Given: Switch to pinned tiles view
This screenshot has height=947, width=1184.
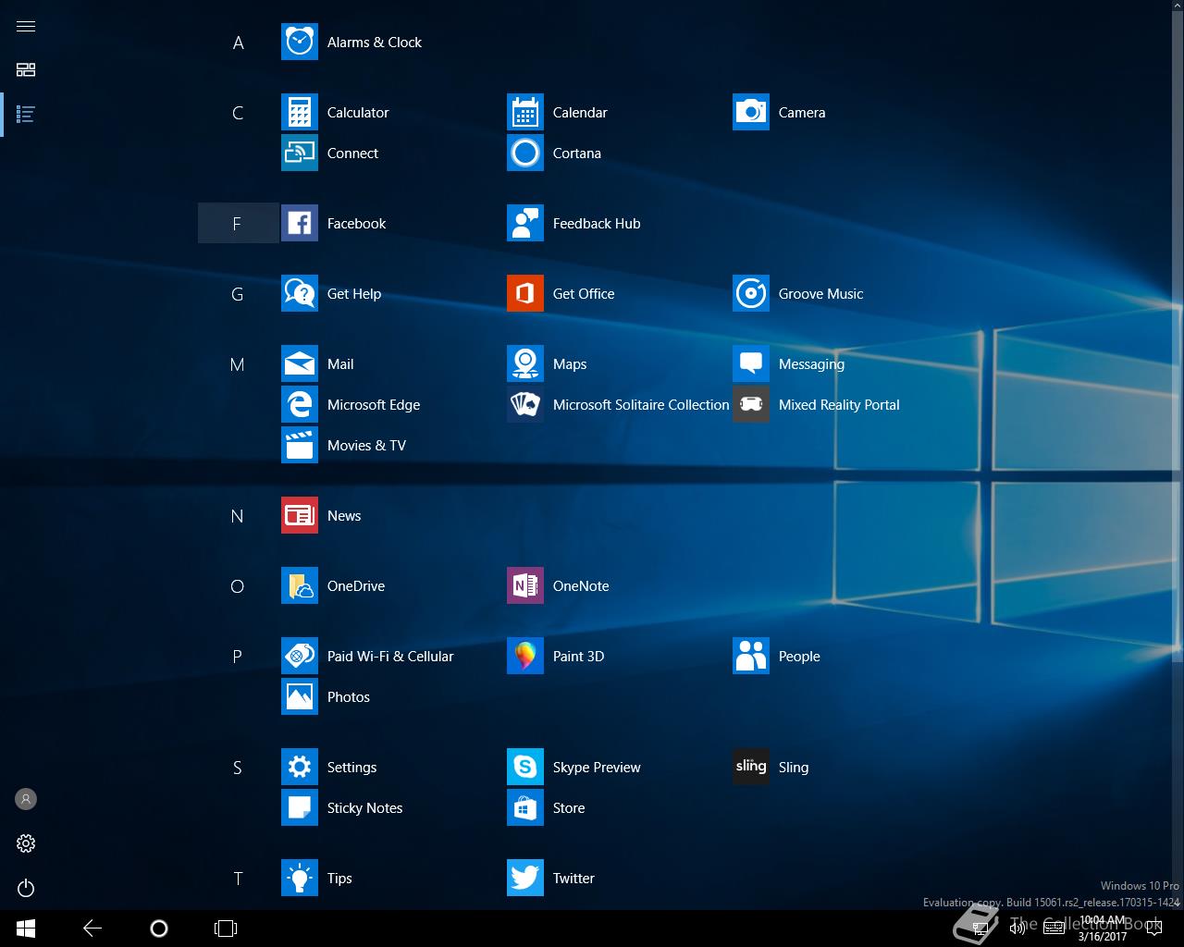Looking at the screenshot, I should tap(26, 70).
